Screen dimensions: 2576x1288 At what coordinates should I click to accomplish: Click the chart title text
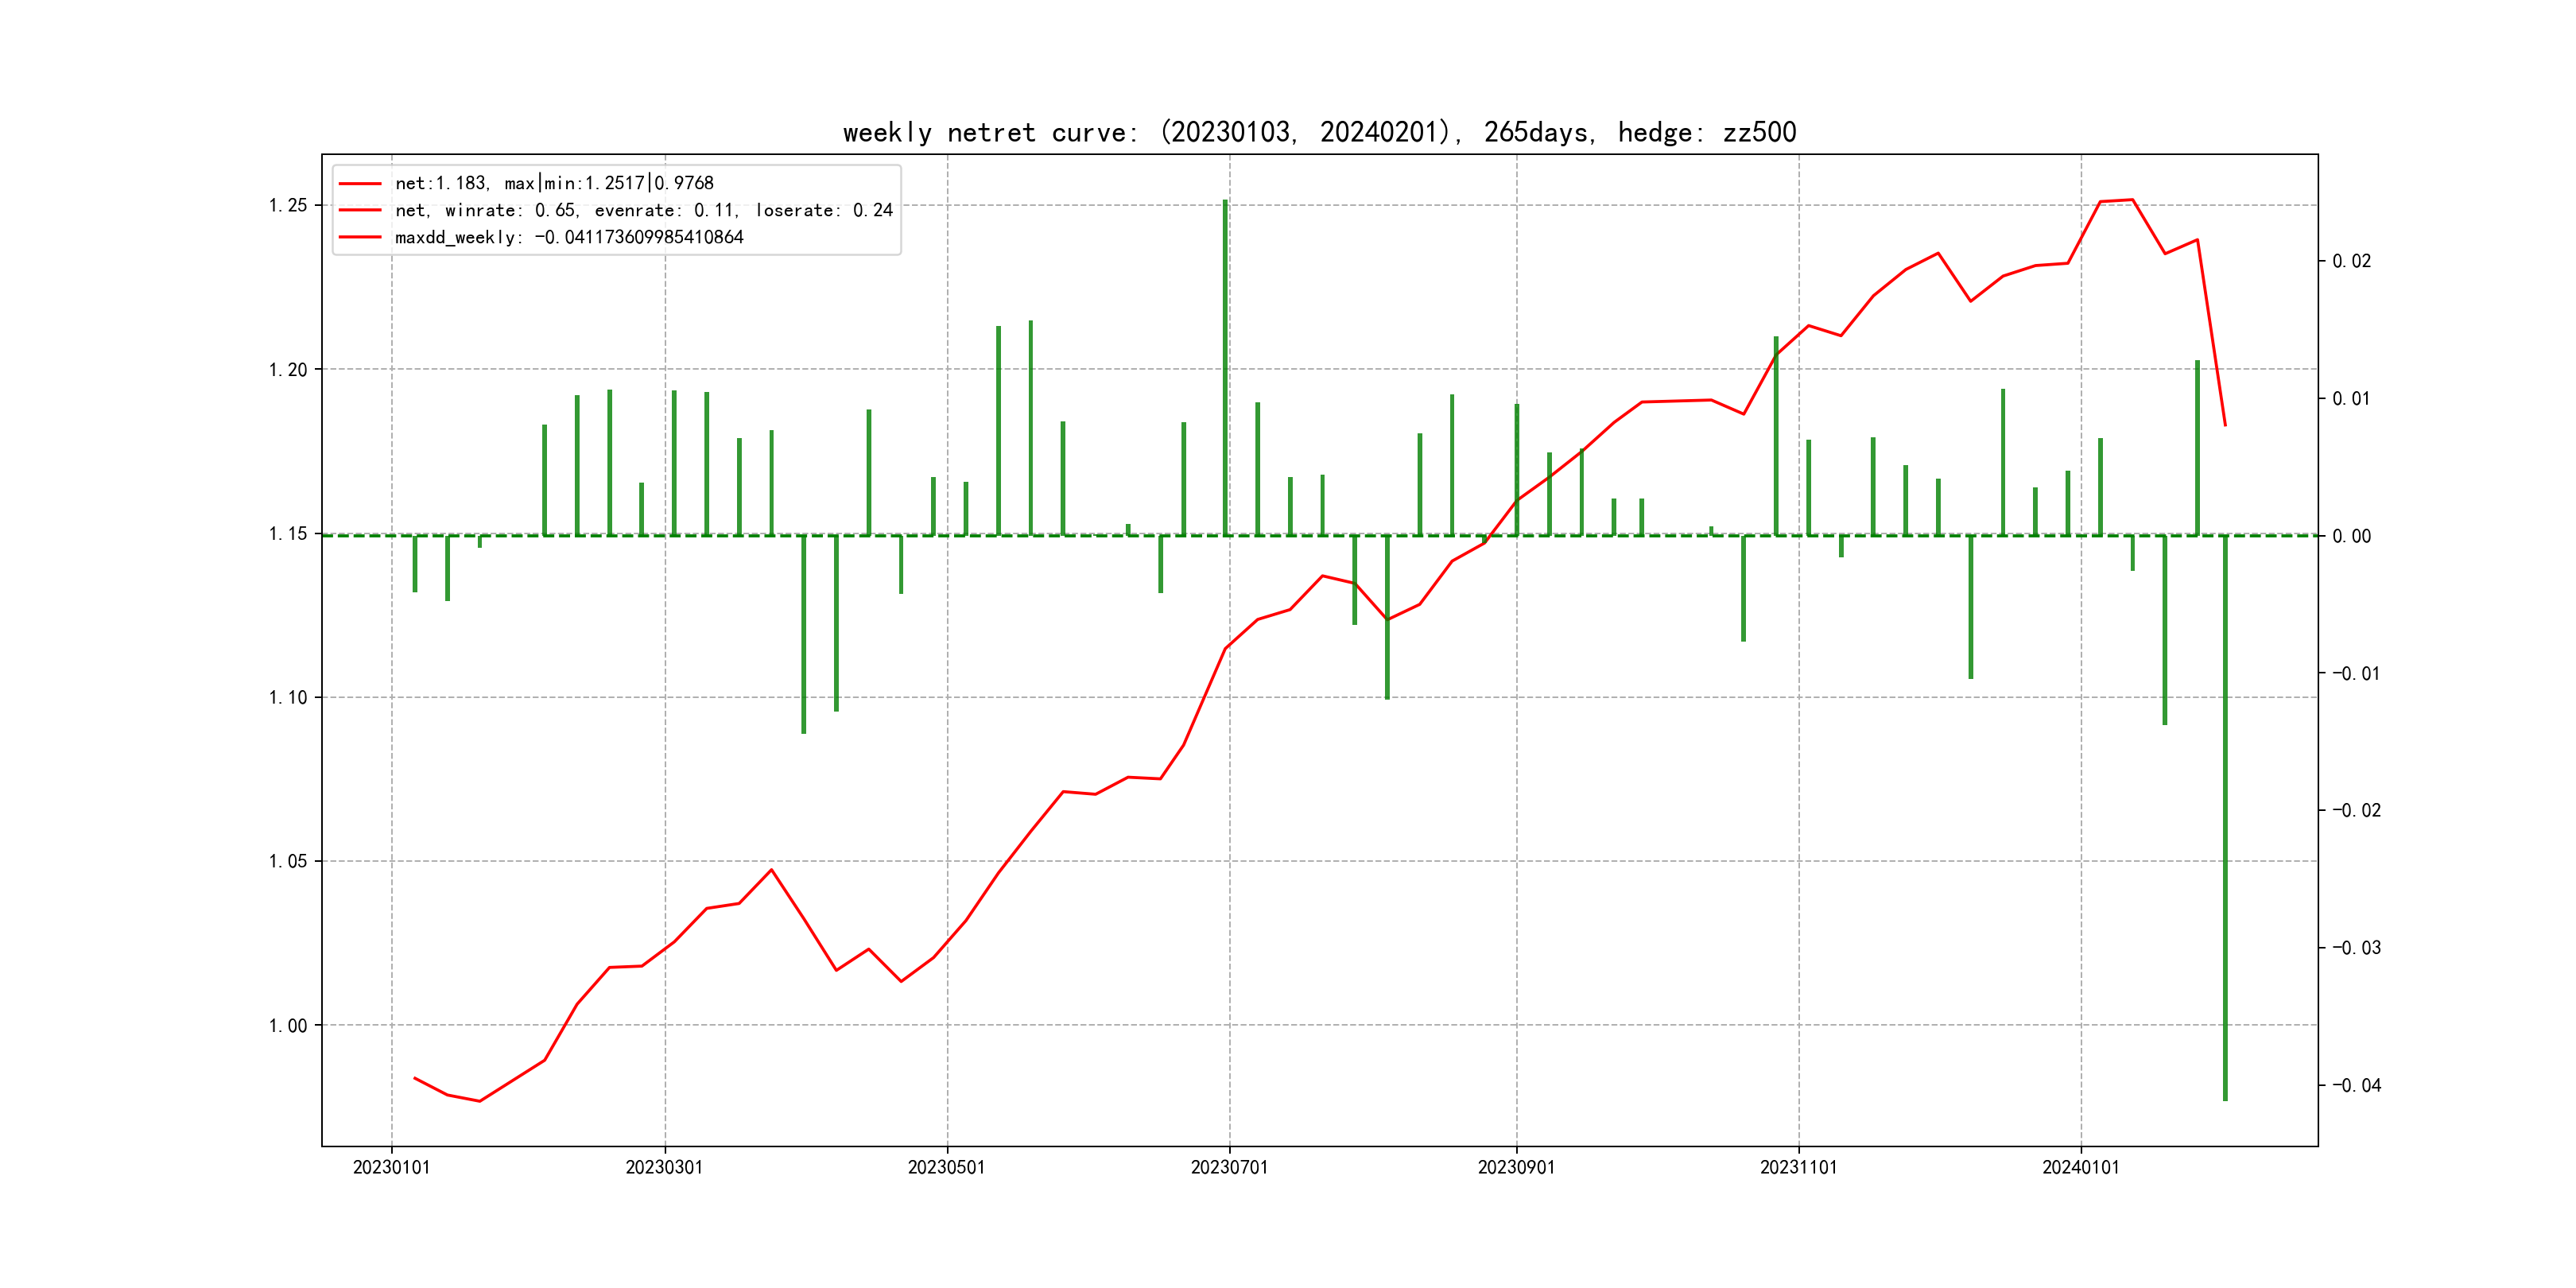[1319, 132]
